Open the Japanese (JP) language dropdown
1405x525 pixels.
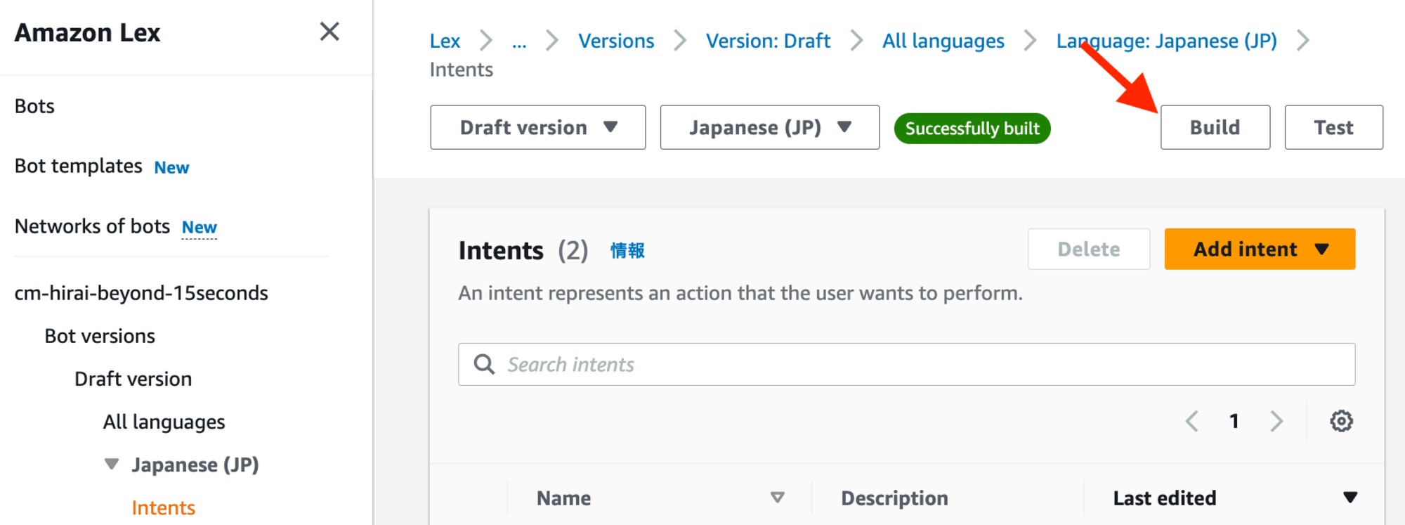tap(770, 127)
